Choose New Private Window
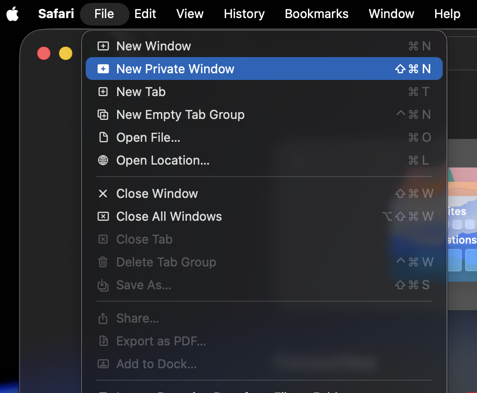The width and height of the screenshot is (477, 393). 175,69
